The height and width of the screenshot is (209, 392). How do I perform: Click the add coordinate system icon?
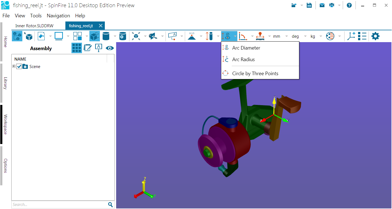pyautogui.click(x=351, y=36)
